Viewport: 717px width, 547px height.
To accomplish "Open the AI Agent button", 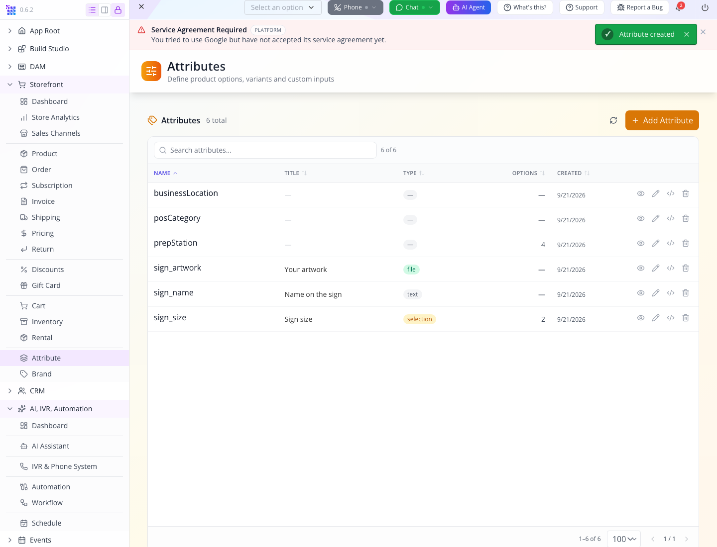I will (469, 7).
